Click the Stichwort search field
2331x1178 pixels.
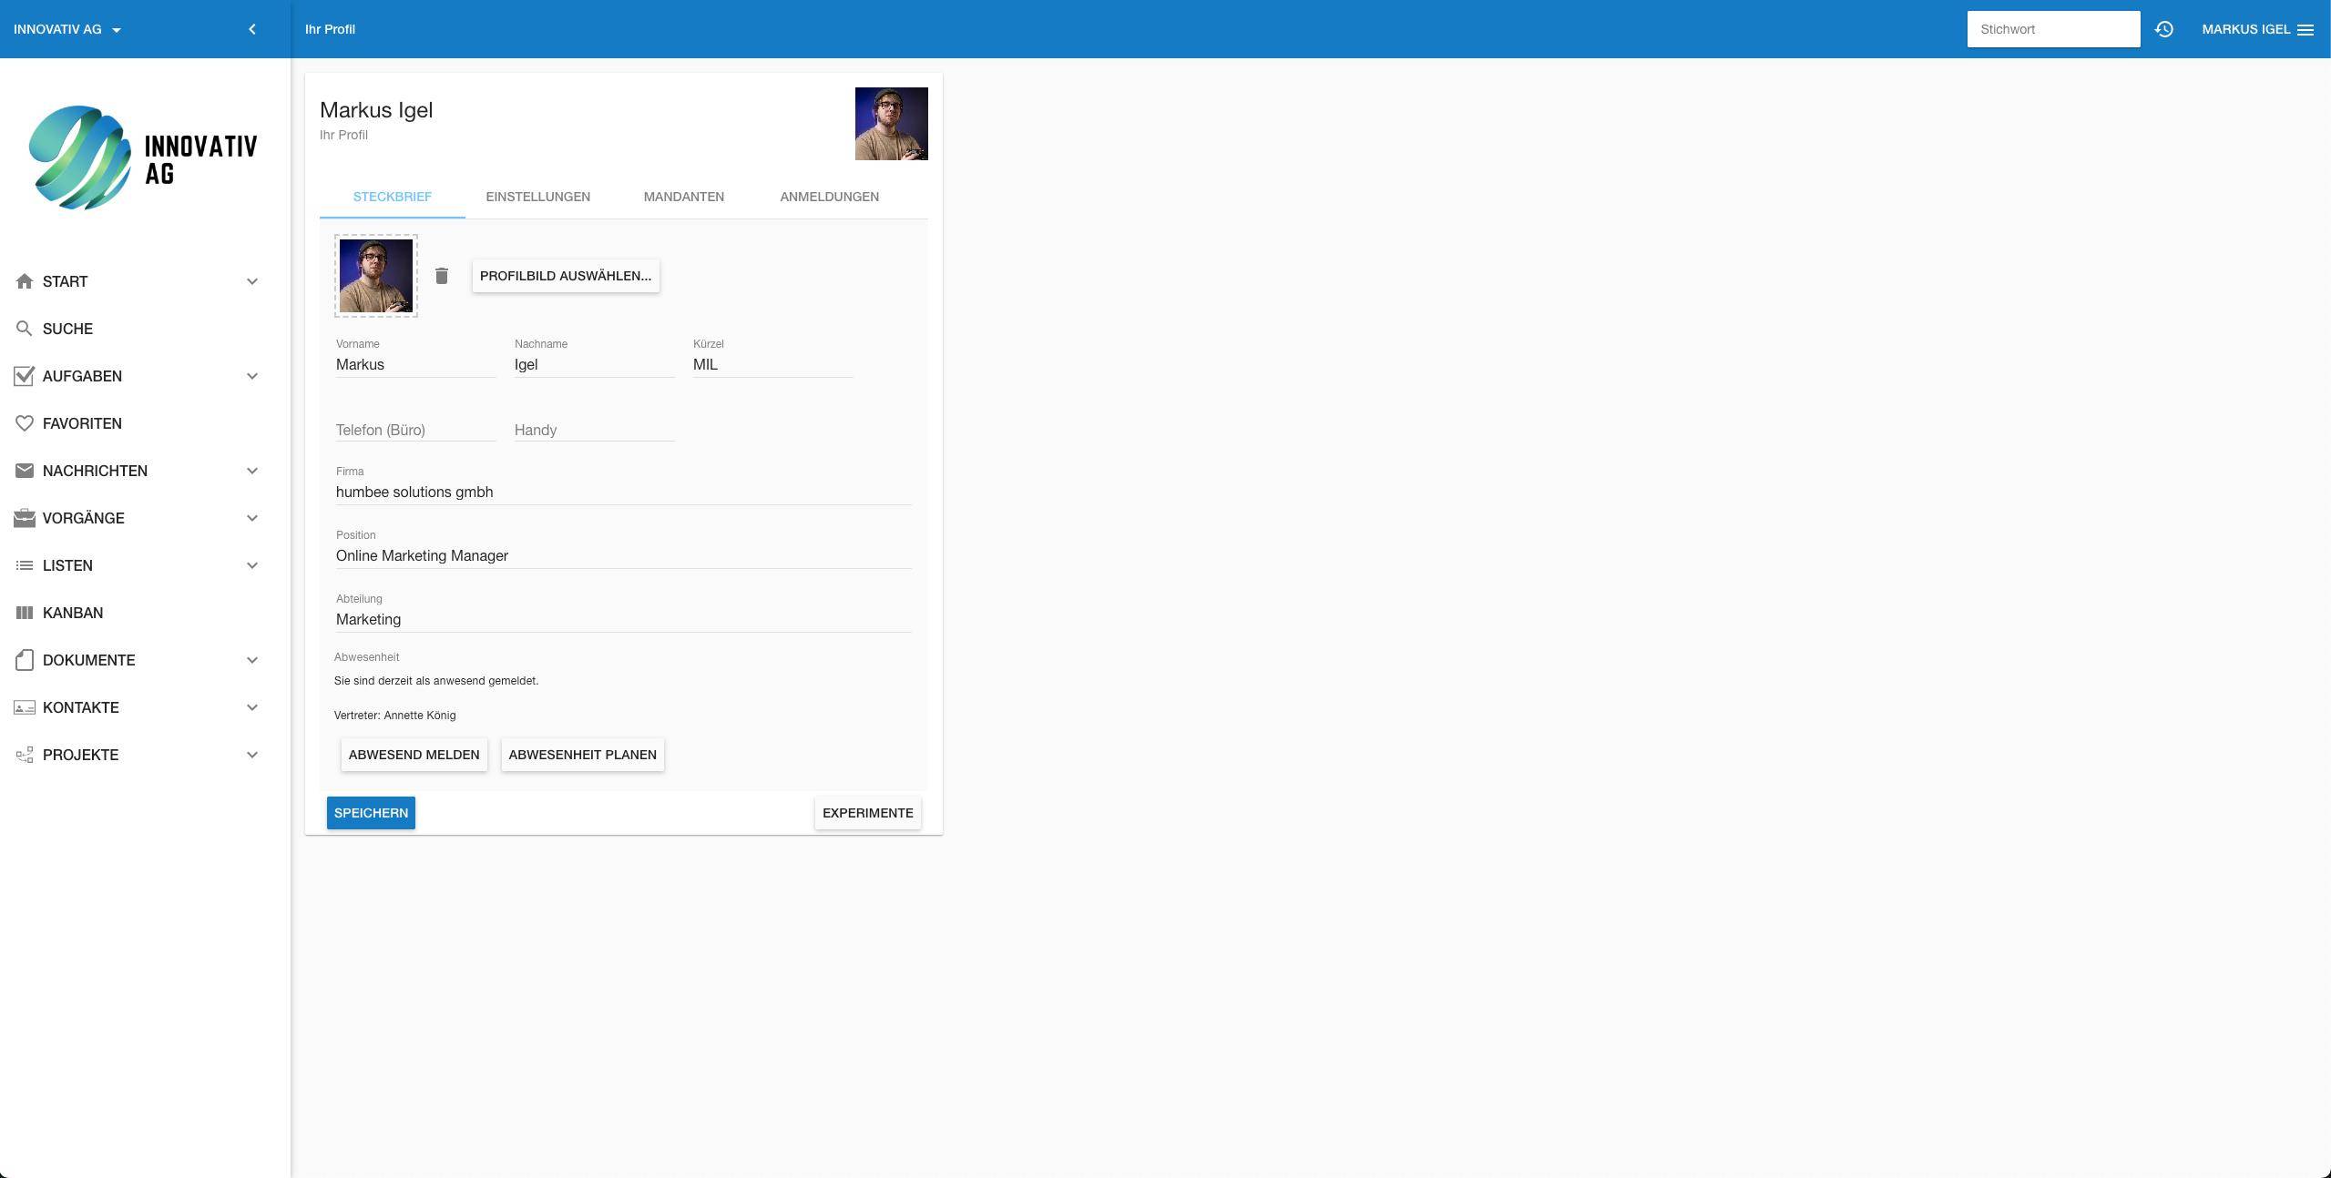tap(2052, 29)
